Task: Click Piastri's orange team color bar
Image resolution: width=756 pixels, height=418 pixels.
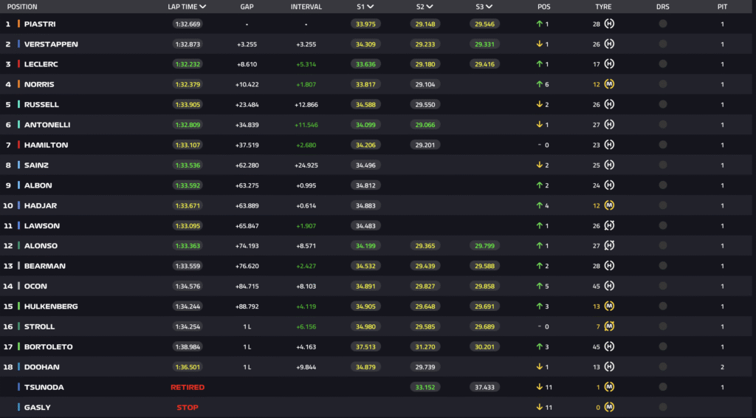Action: (18, 24)
